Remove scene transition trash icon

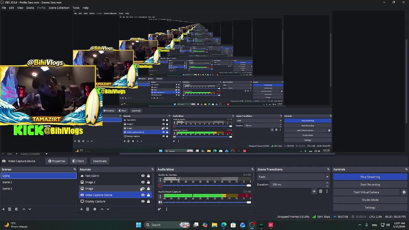click(x=321, y=191)
